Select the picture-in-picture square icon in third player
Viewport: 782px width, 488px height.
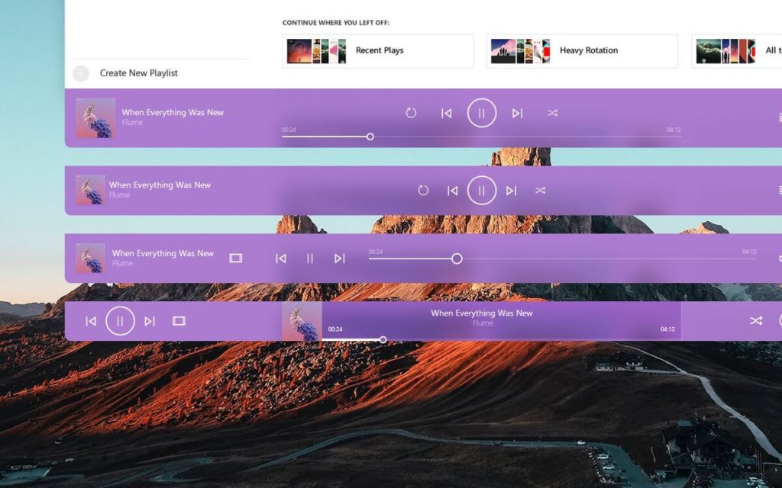tap(237, 258)
